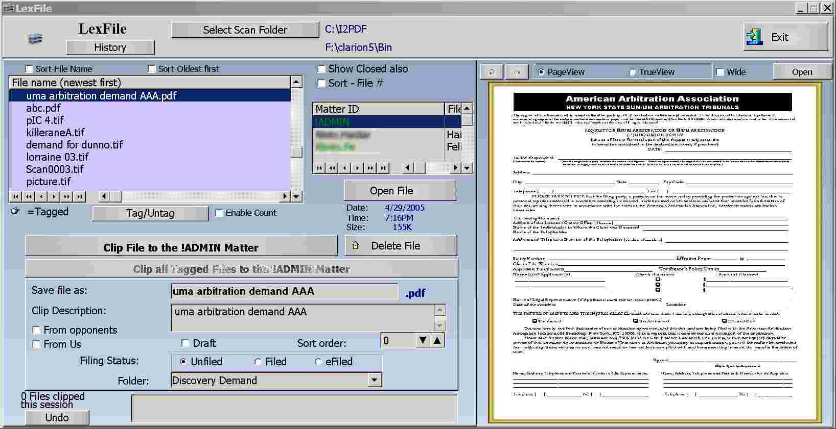Screen dimensions: 836x429
Task: Click into the Clip Description text box
Action: pyautogui.click(x=303, y=317)
